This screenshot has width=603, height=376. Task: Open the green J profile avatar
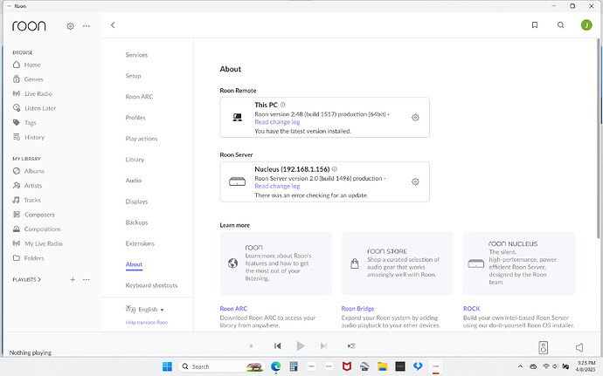586,25
